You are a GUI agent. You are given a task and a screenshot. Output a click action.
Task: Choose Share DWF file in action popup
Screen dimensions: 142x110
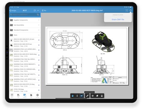[x=118, y=19]
